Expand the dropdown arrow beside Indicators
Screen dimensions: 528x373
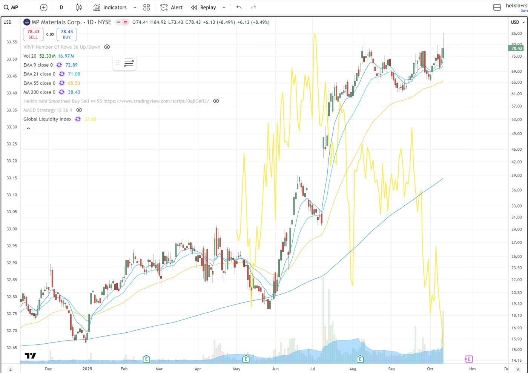(135, 8)
